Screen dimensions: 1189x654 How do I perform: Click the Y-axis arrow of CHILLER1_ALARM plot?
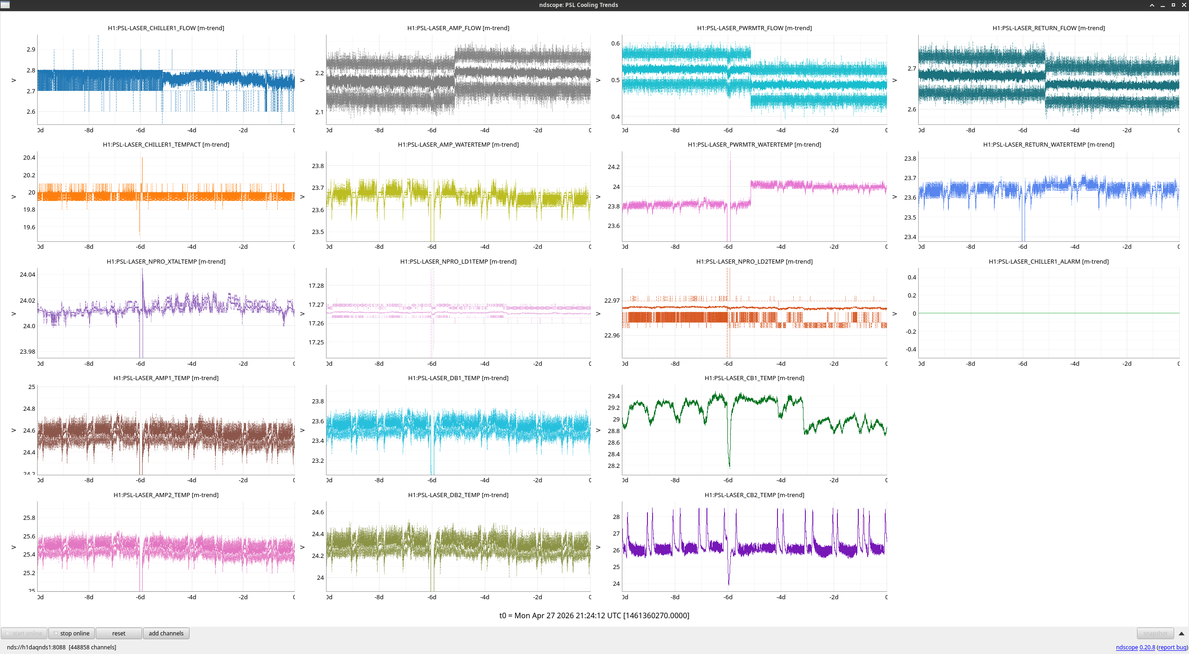pyautogui.click(x=895, y=314)
